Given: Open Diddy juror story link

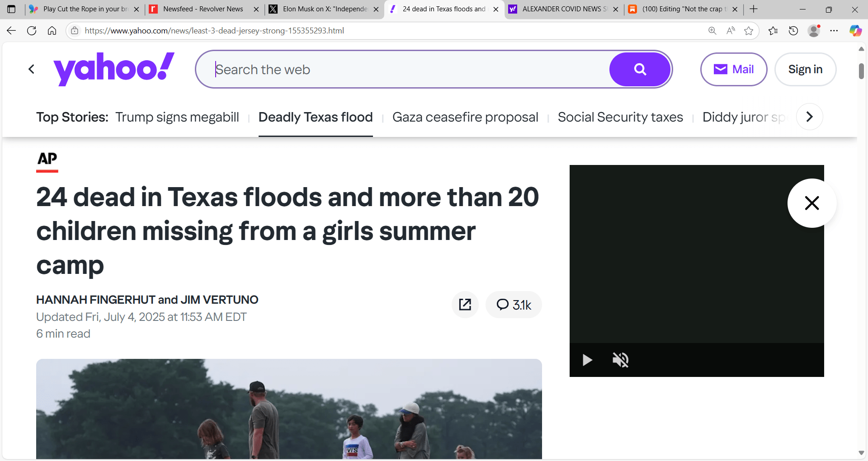Looking at the screenshot, I should tap(744, 117).
